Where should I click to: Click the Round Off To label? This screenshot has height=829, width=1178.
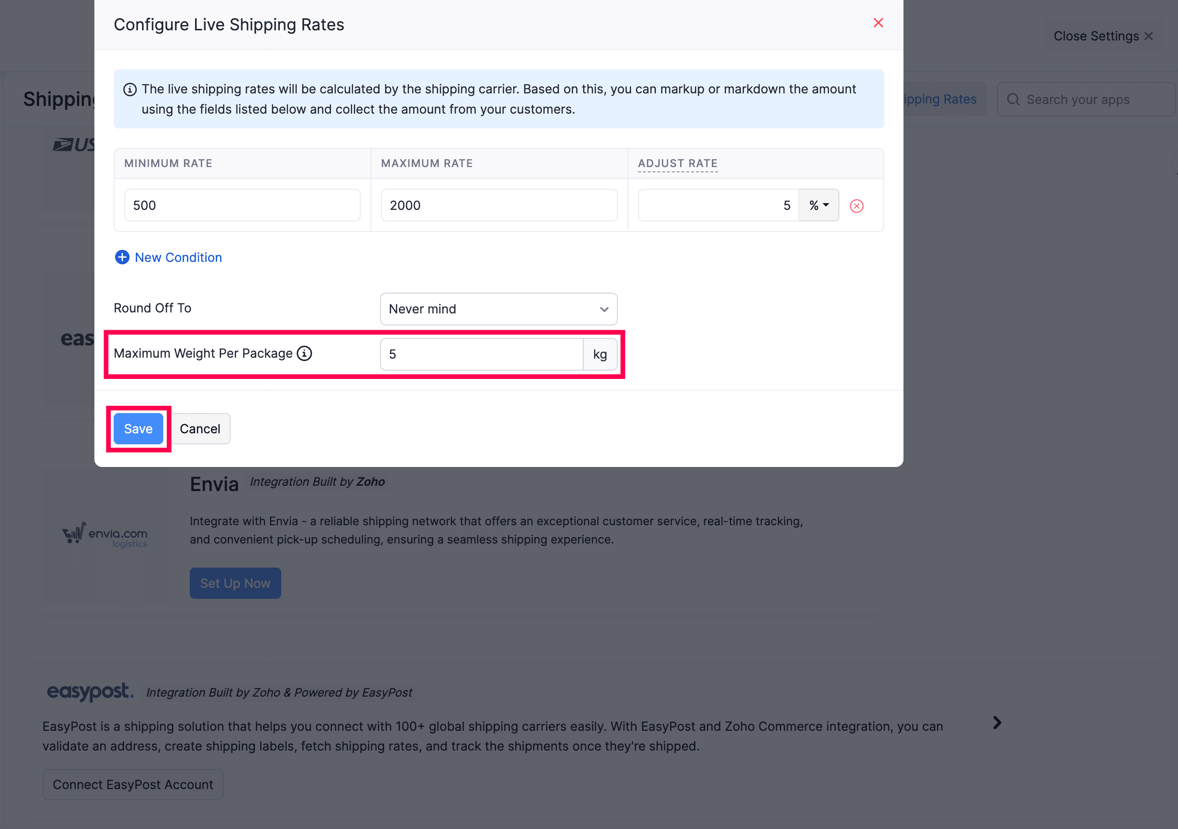click(x=152, y=308)
